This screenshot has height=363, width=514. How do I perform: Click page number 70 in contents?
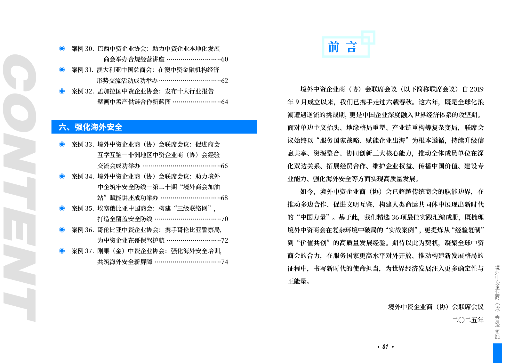[225, 219]
